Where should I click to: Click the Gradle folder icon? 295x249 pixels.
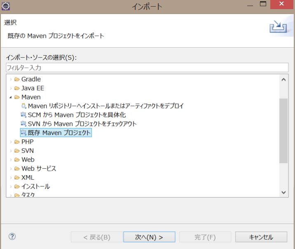[17, 79]
